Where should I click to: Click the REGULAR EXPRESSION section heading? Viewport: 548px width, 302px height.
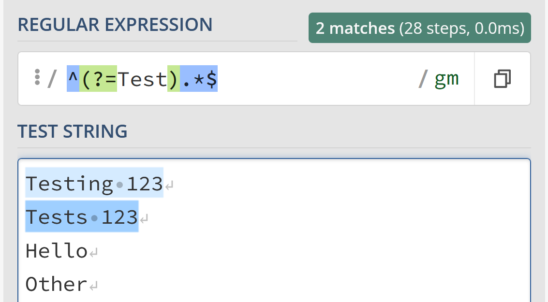click(115, 24)
